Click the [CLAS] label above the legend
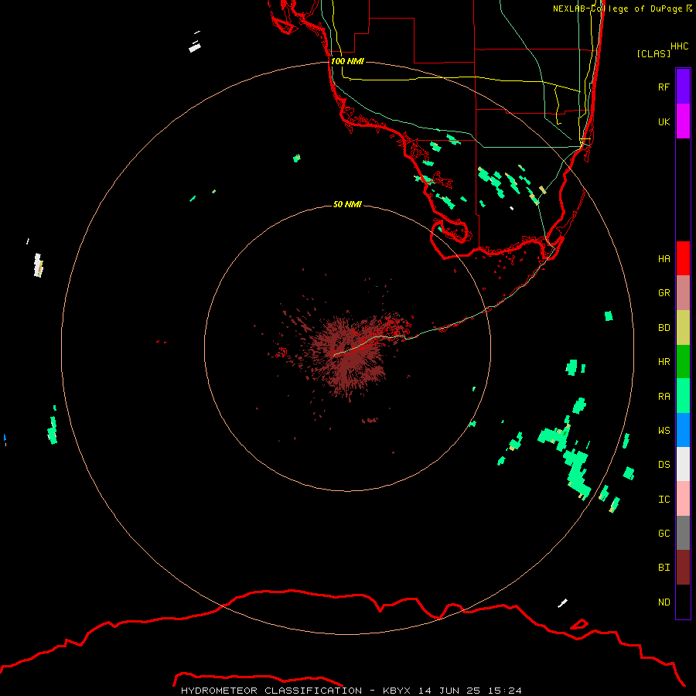Image resolution: width=696 pixels, height=696 pixels. pyautogui.click(x=653, y=53)
